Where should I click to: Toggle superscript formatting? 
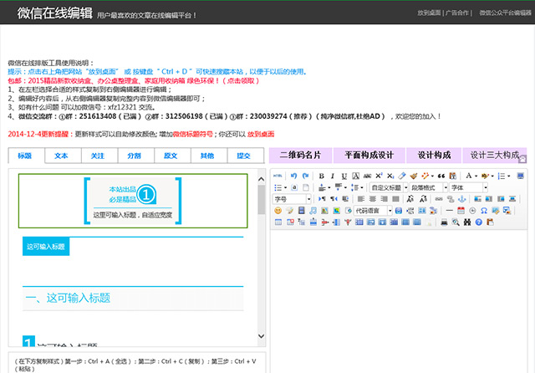point(379,176)
